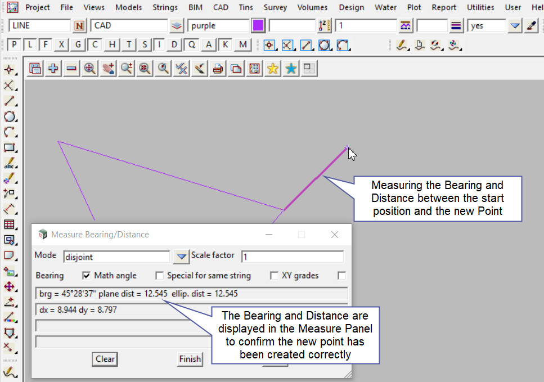Select the Rectangle tool in left toolbar
544x382 pixels.
click(10, 147)
